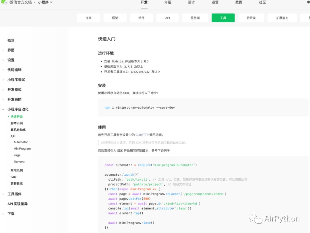Expand 小程序调试 tree chevron
This screenshot has height=233, width=310.
pyautogui.click(x=3, y=80)
